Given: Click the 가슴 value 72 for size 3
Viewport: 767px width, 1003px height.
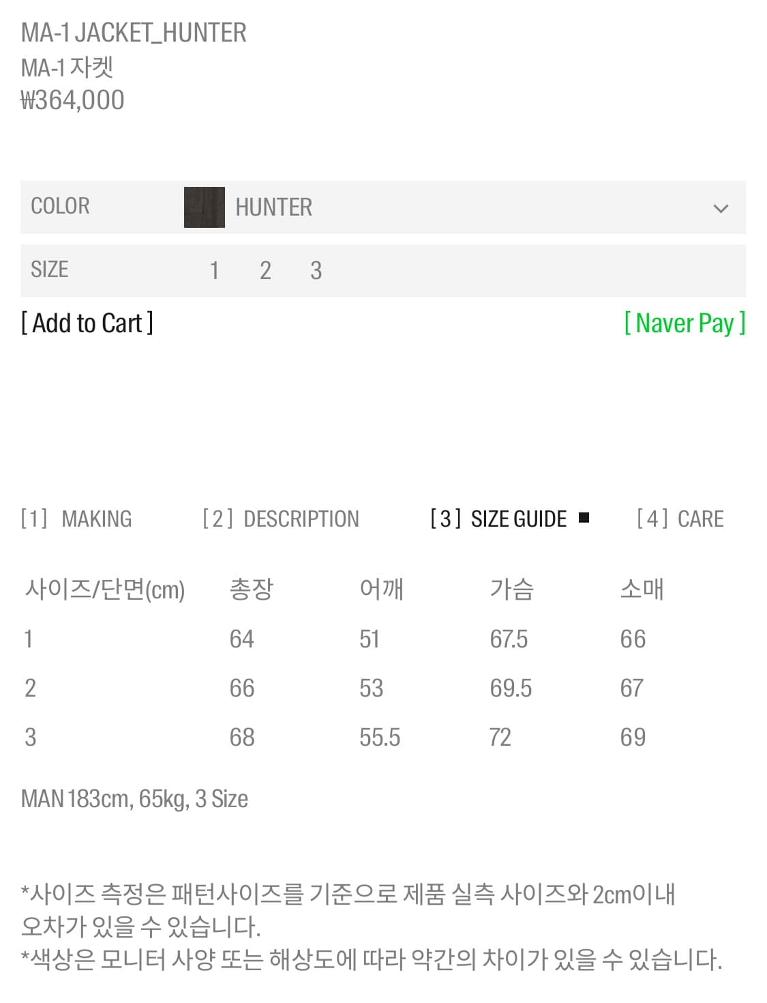Looking at the screenshot, I should pyautogui.click(x=500, y=738).
